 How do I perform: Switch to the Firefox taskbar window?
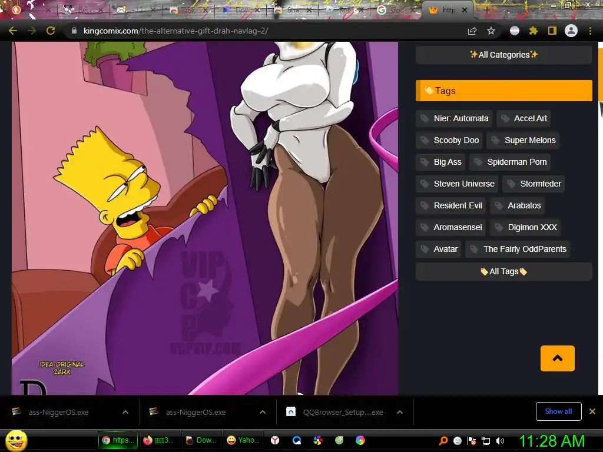(158, 440)
